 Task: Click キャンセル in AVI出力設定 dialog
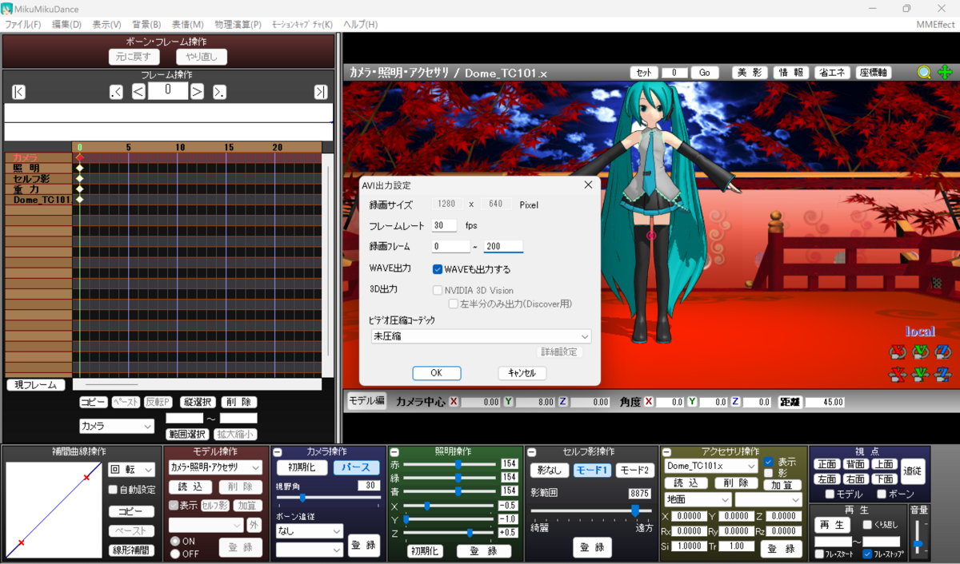tap(522, 373)
